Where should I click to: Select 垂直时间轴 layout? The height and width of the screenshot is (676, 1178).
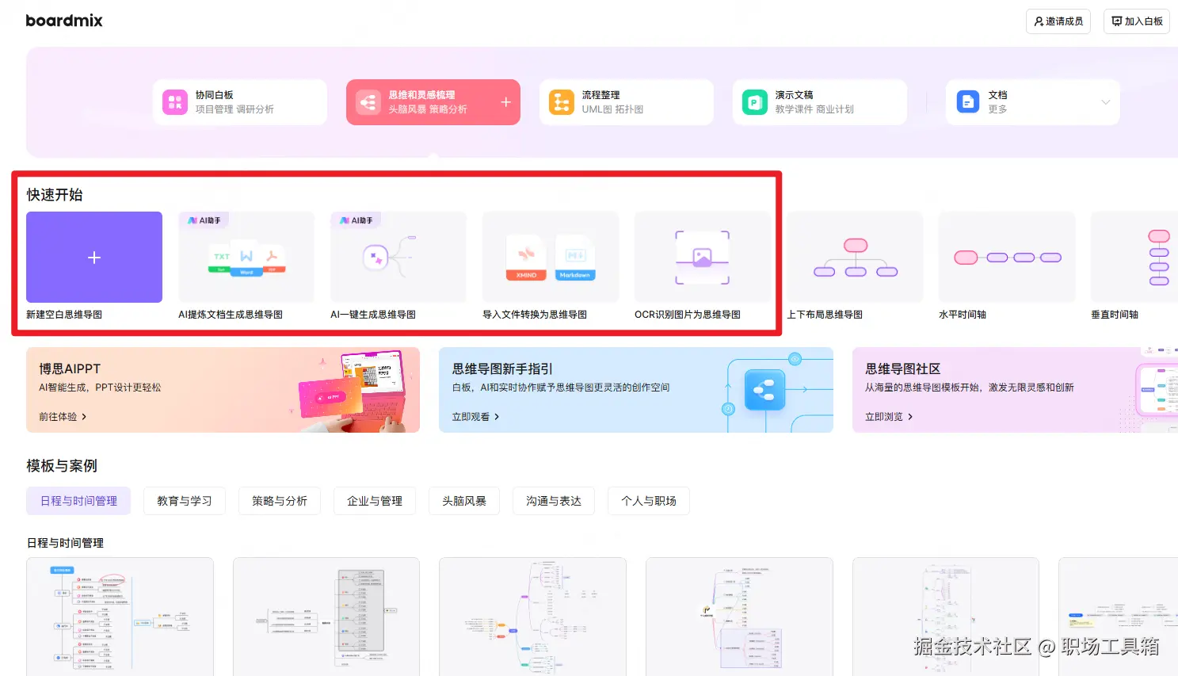tap(1134, 258)
